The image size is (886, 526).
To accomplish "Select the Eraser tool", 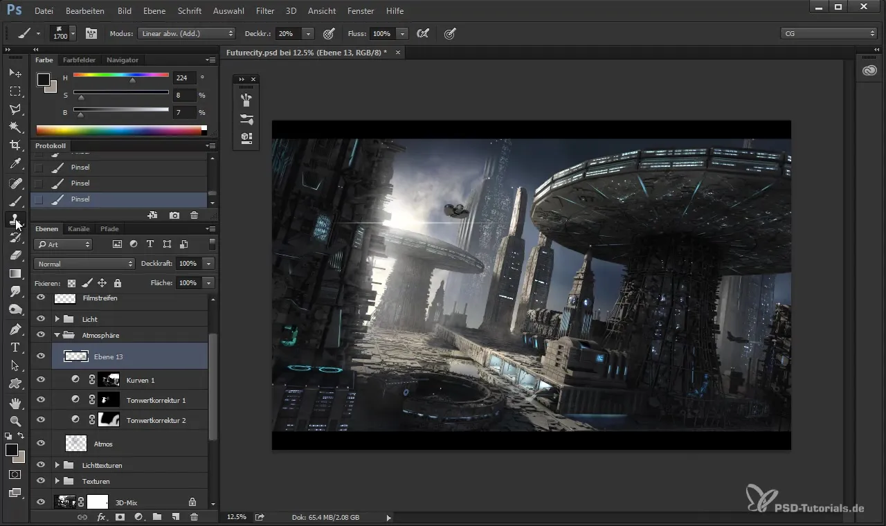I will [15, 255].
